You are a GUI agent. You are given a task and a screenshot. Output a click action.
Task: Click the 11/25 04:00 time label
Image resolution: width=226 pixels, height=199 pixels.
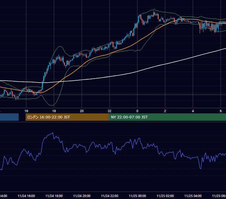click(193, 196)
